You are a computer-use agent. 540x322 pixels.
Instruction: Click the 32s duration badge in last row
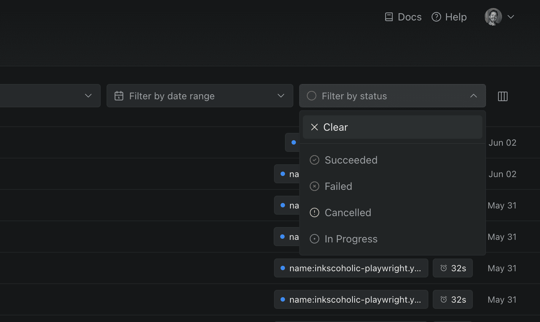tap(452, 299)
